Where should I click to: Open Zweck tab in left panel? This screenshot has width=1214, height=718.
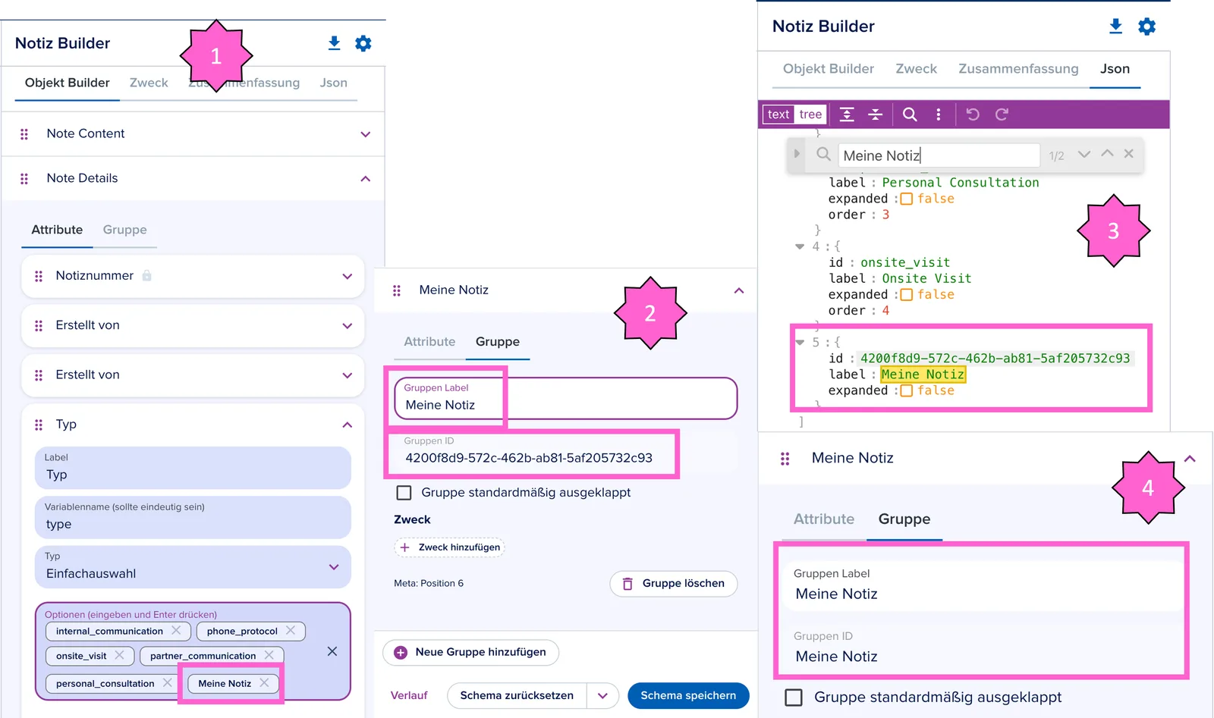[149, 83]
